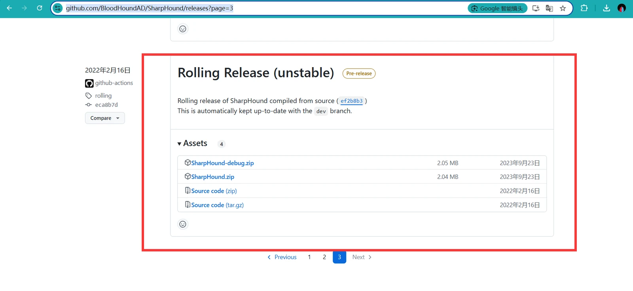Download SharpHound-debug.zip
This screenshot has width=633, height=291.
[222, 163]
